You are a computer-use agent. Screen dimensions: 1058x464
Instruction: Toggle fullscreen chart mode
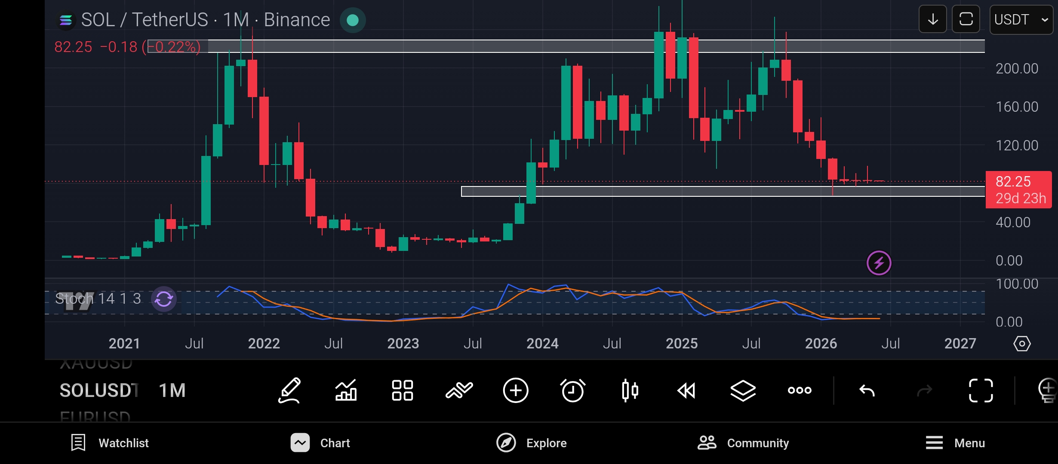click(x=981, y=391)
